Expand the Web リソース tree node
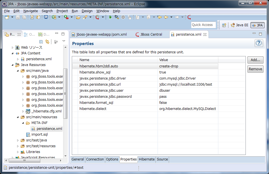 pyautogui.click(x=12, y=48)
